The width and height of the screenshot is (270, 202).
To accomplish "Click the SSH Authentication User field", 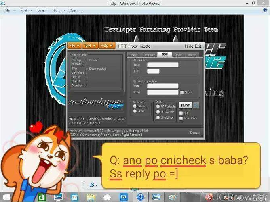I will coord(163,86).
